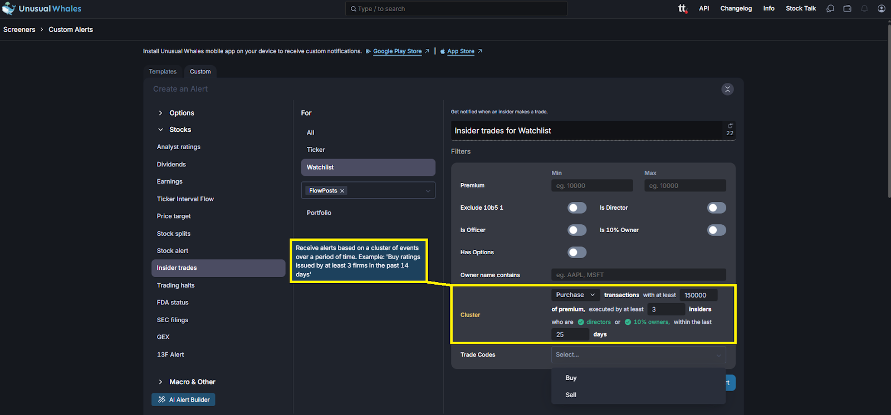Image resolution: width=891 pixels, height=415 pixels.
Task: Open the Purchase transaction type dropdown
Action: tap(576, 295)
